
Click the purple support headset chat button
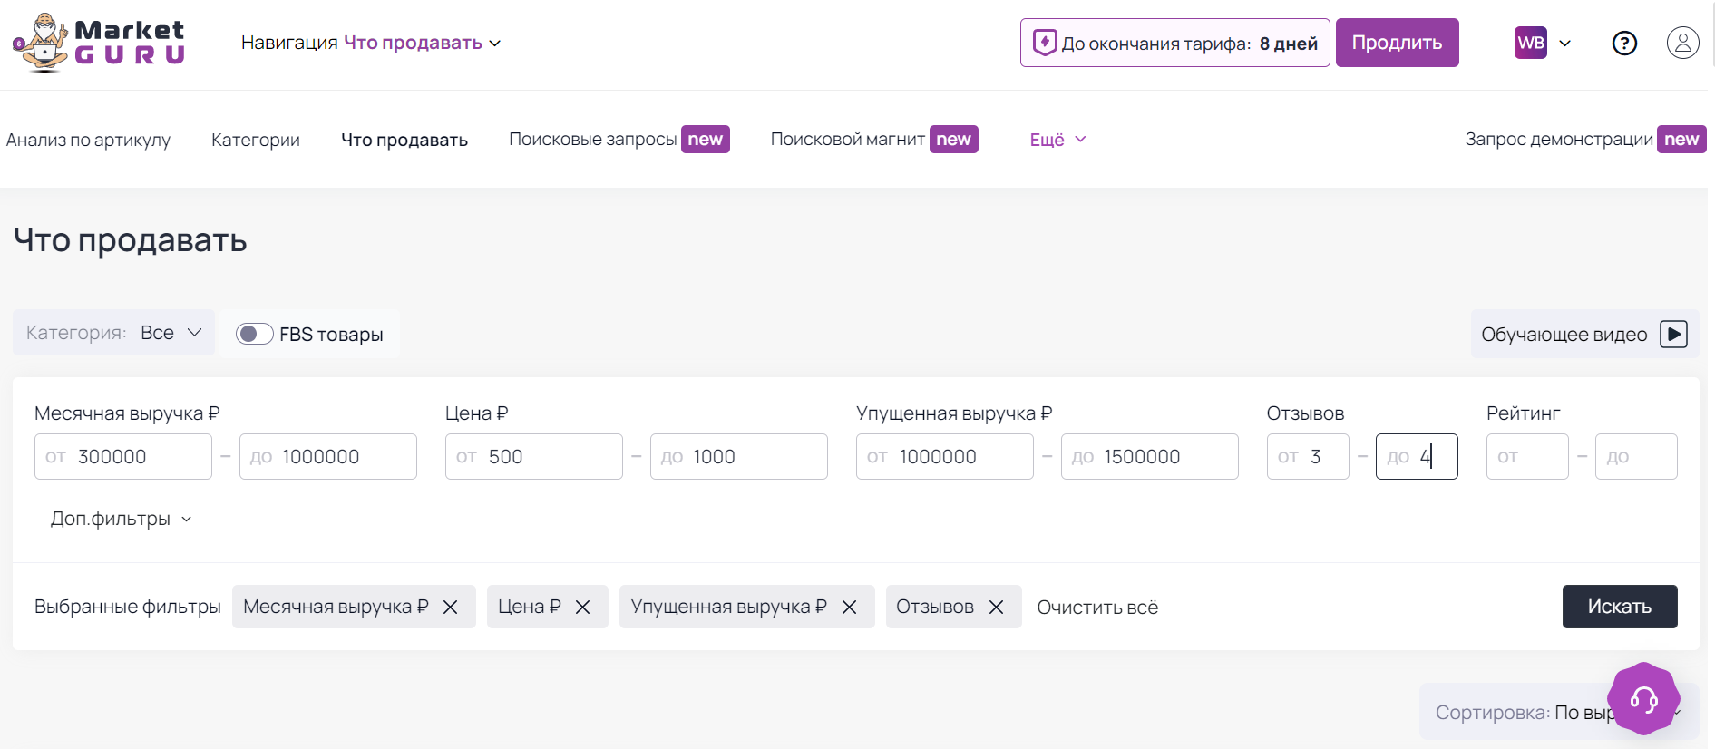[x=1643, y=698]
